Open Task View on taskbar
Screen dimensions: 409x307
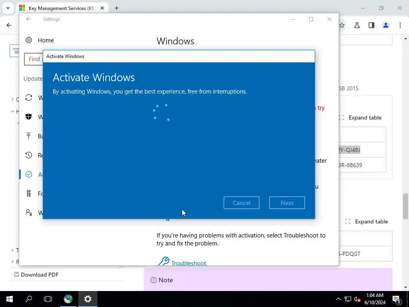(48, 299)
